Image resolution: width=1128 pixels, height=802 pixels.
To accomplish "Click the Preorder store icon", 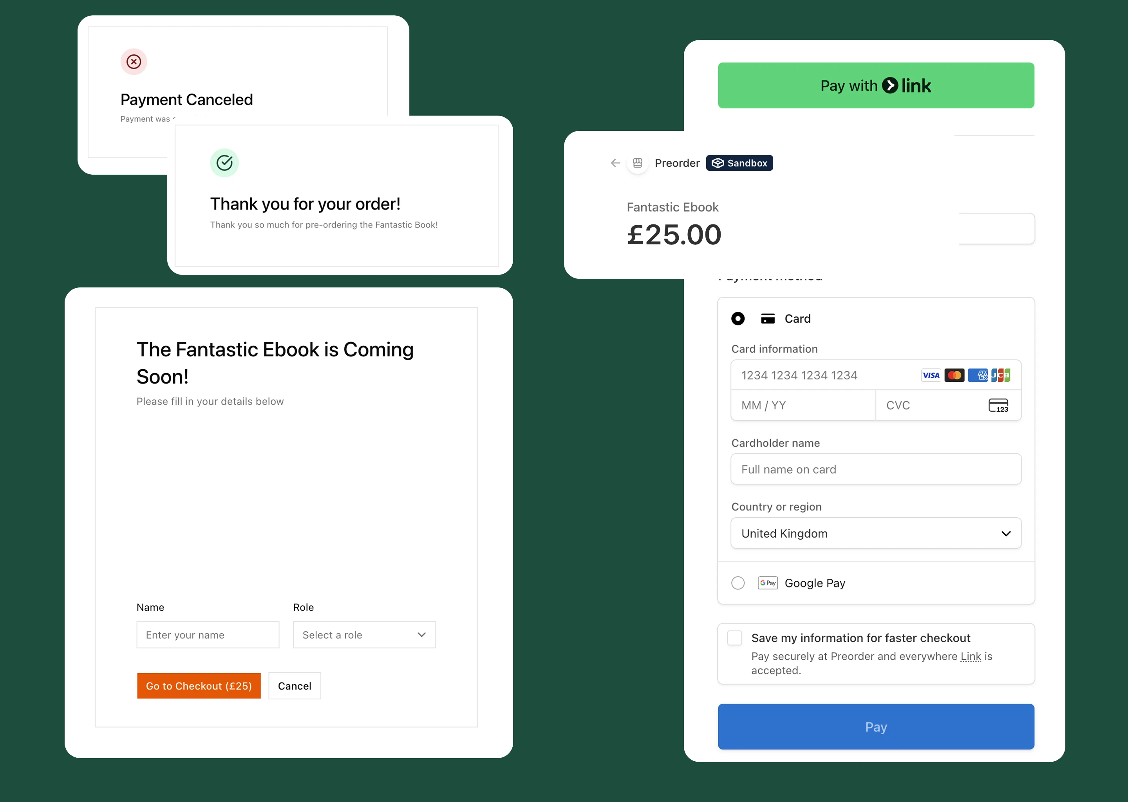I will point(638,163).
